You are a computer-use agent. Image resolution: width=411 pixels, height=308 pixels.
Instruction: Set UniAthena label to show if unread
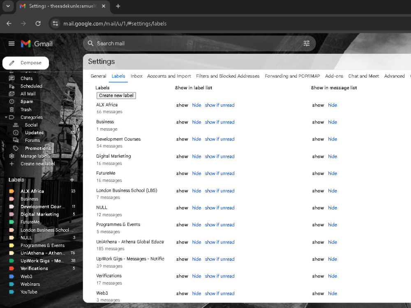pyautogui.click(x=219, y=242)
